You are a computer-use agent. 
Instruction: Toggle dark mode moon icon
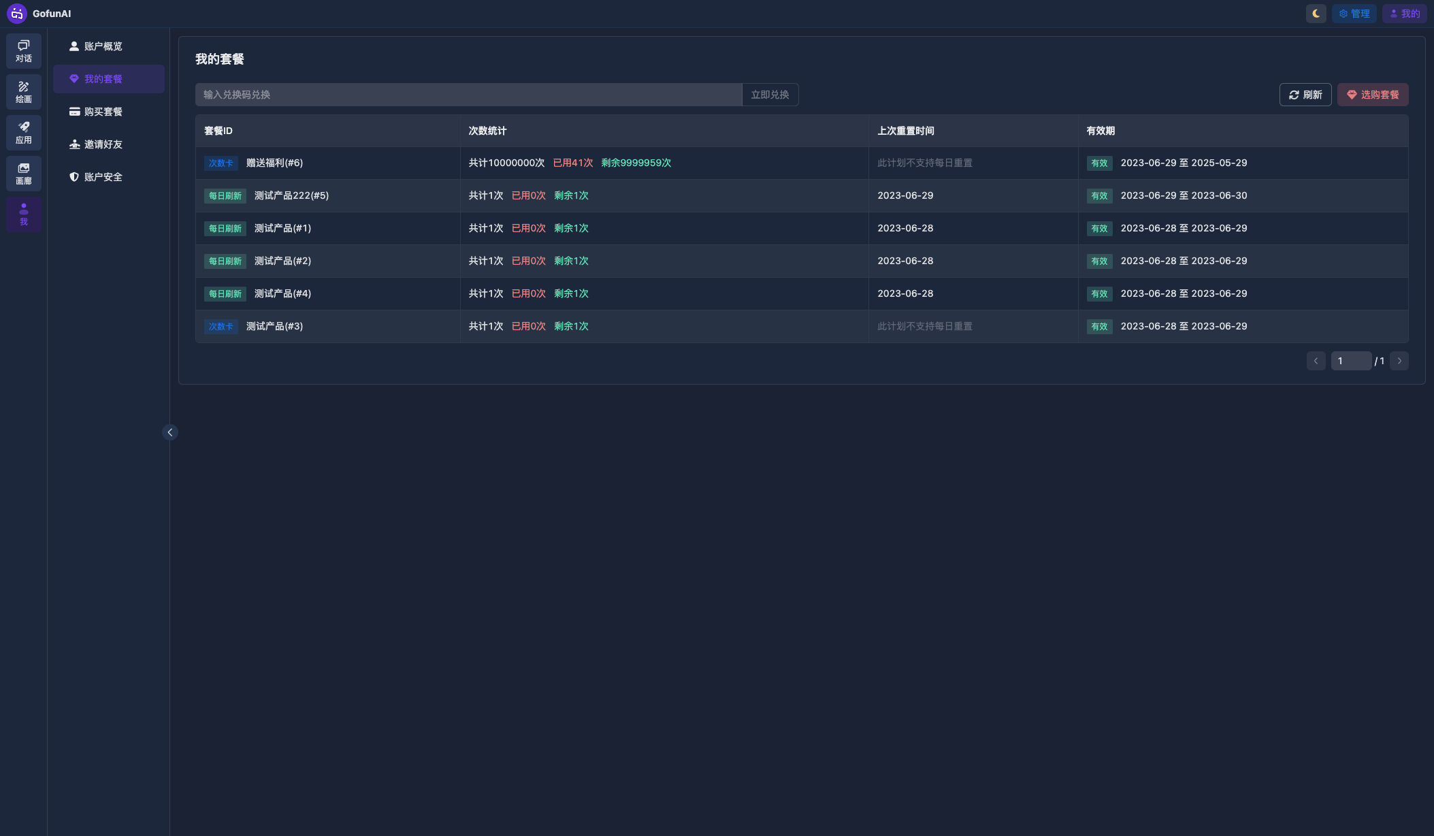coord(1316,14)
